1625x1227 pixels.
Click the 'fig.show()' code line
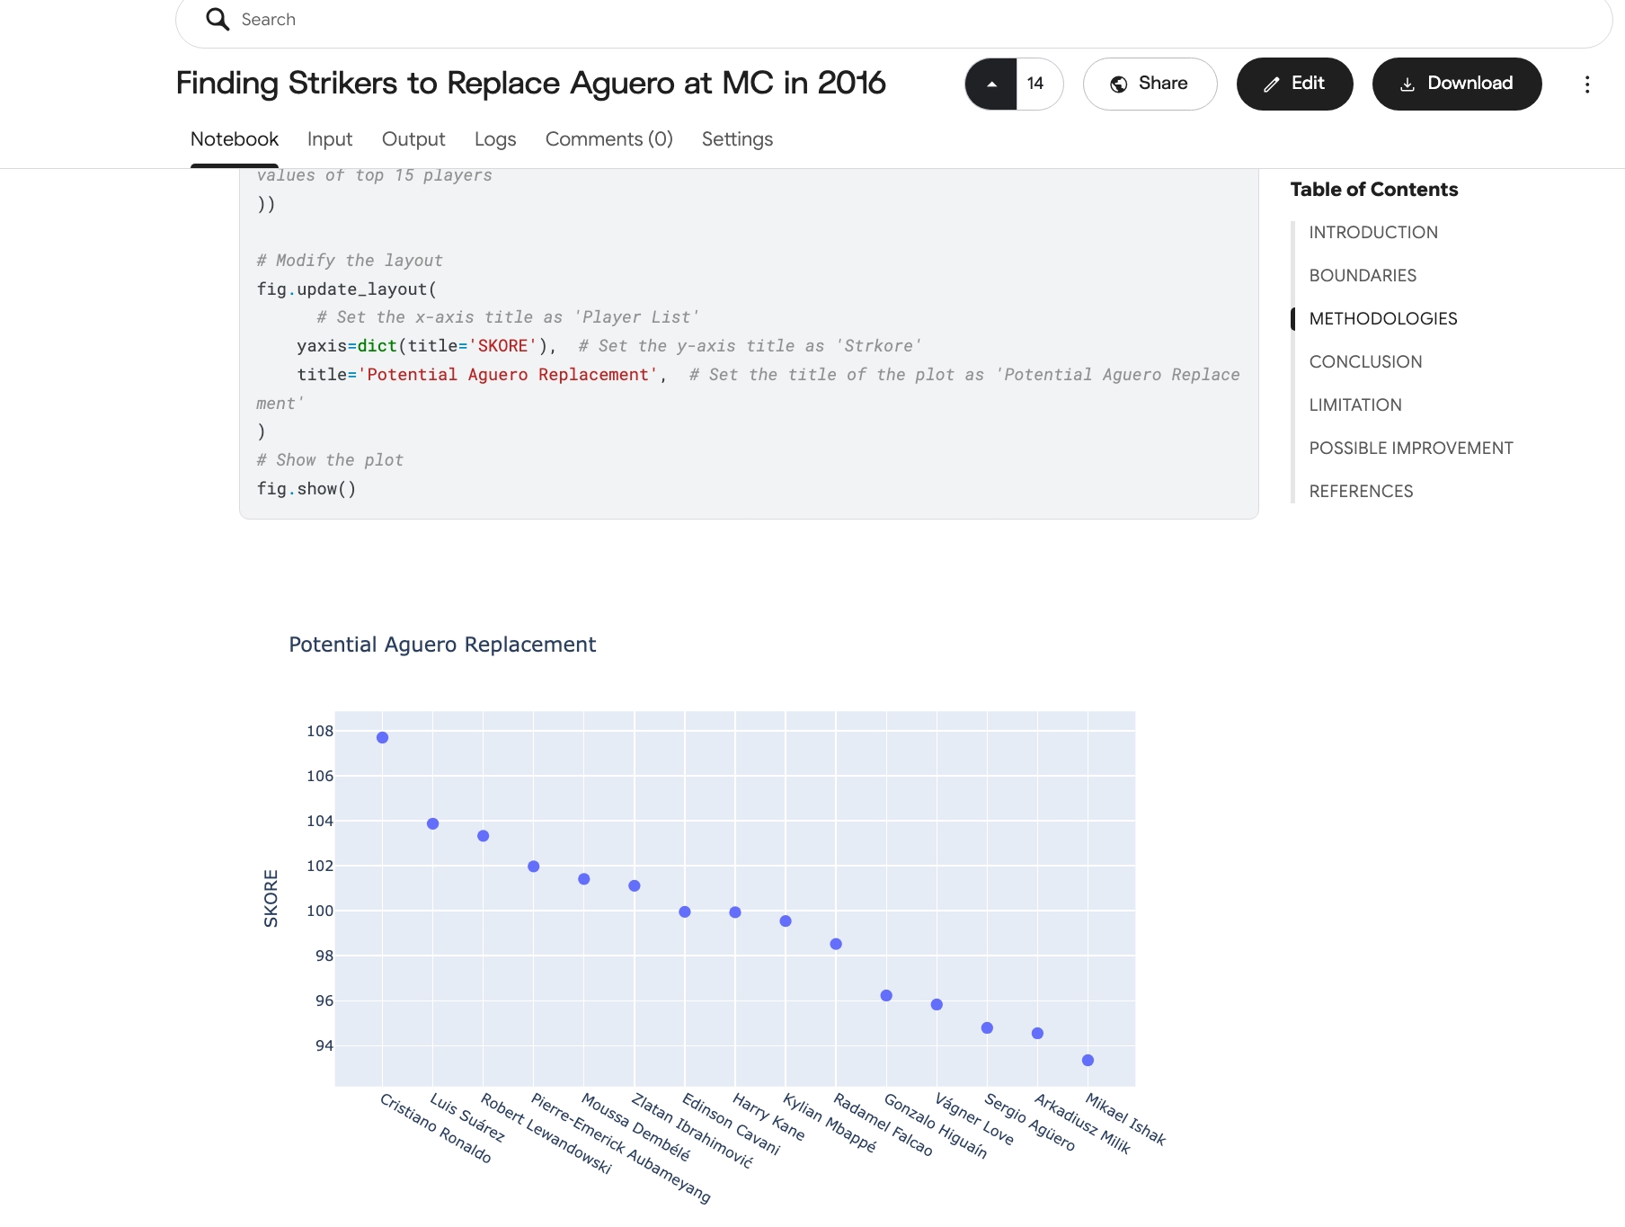[x=306, y=489]
